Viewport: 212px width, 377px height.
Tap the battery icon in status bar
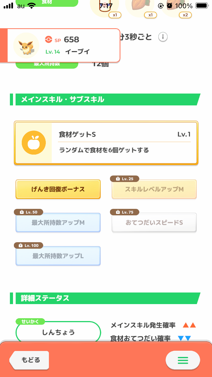[x=202, y=6]
